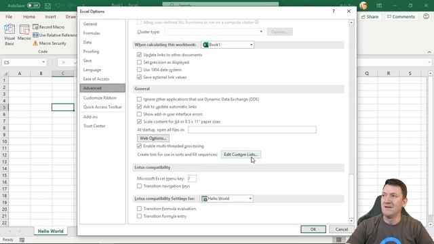Screen dimensions: 434x244
Task: Enable Use 1904 date system
Action: point(139,70)
